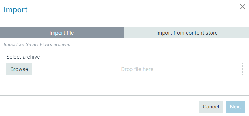
Task: Select the gray highlighted Import file tab
Action: [x=62, y=33]
